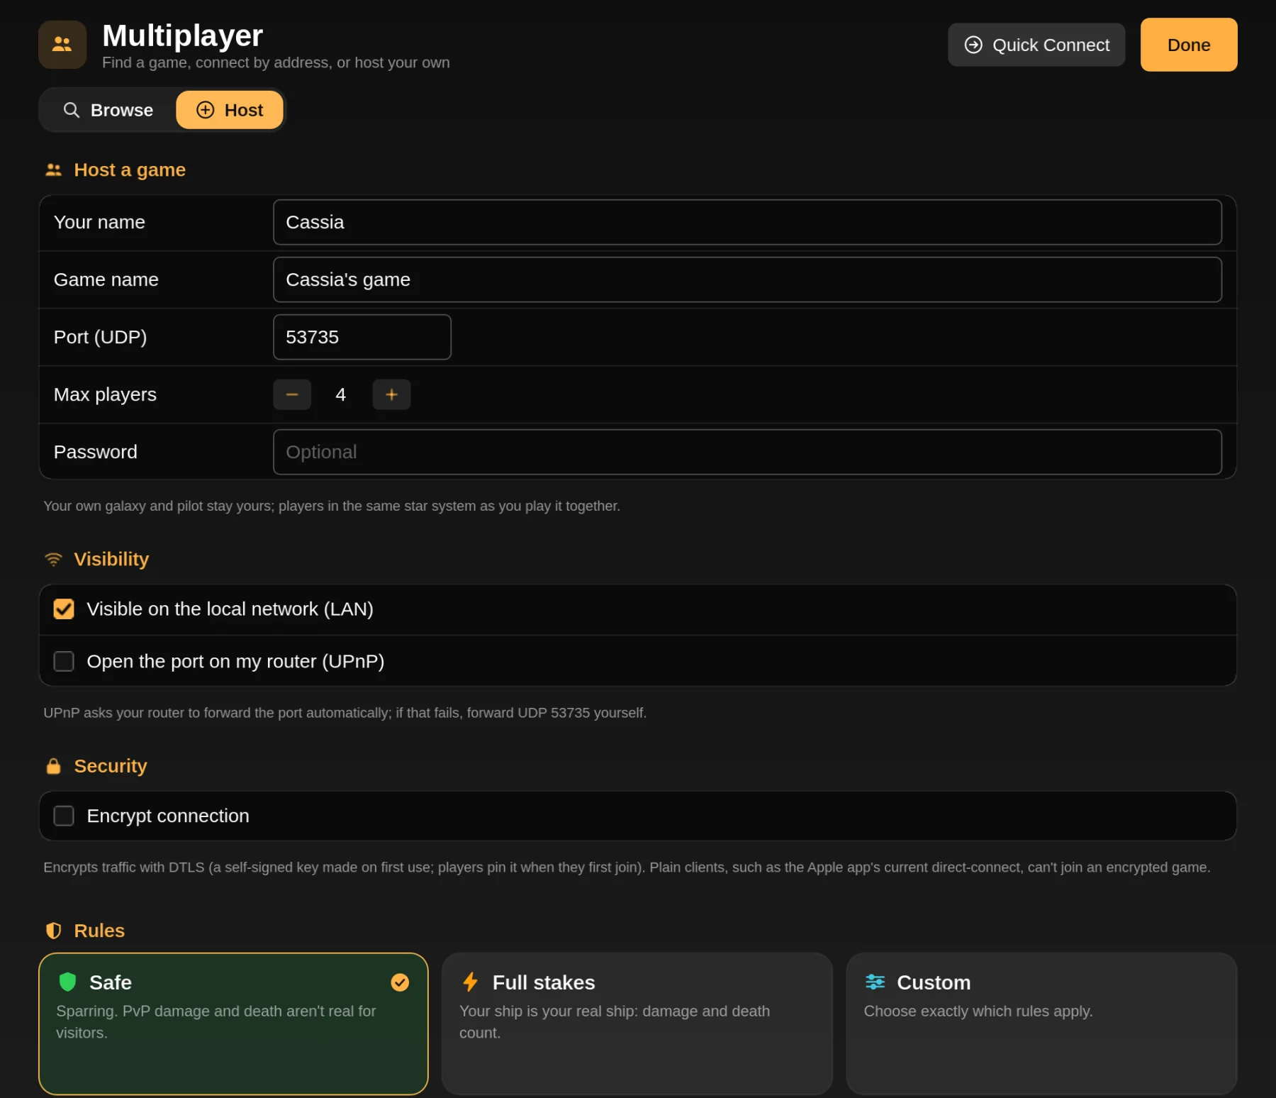Select the Full stakes rules card

[637, 1024]
